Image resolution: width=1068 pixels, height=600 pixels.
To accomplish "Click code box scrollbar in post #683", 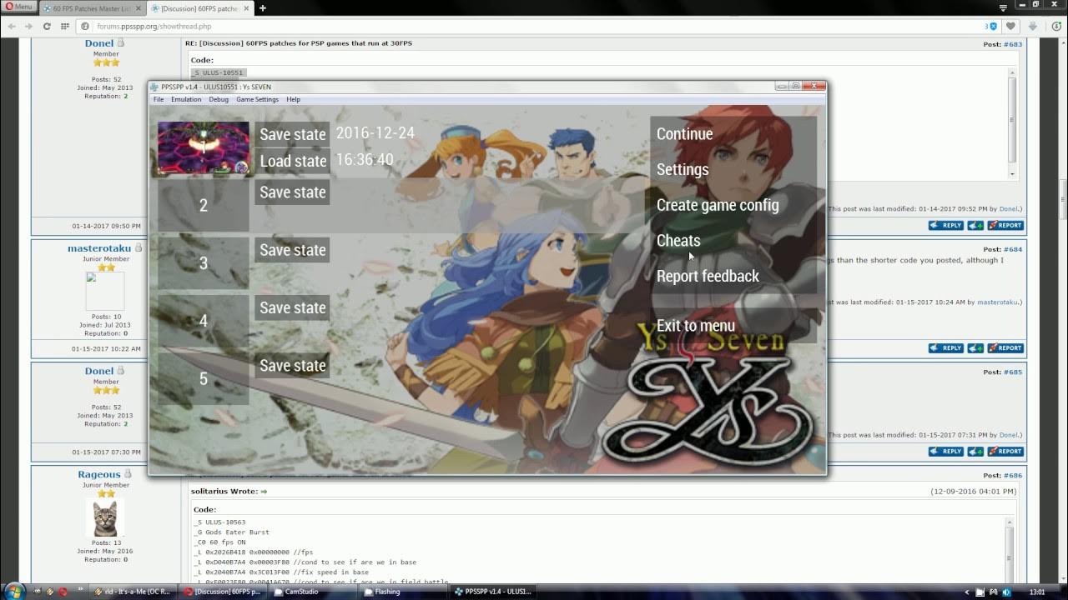I will pyautogui.click(x=1012, y=122).
